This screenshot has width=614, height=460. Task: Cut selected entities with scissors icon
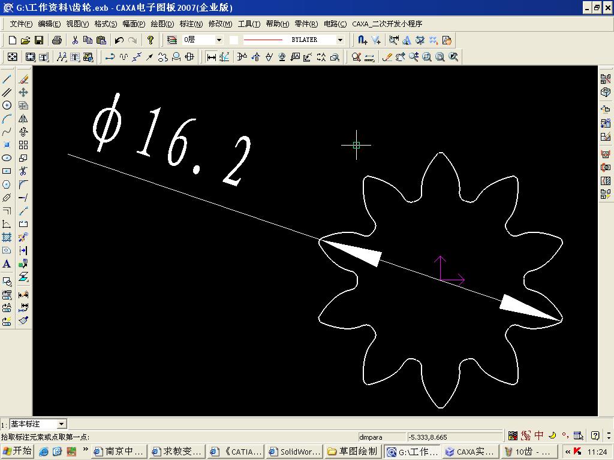tap(75, 40)
